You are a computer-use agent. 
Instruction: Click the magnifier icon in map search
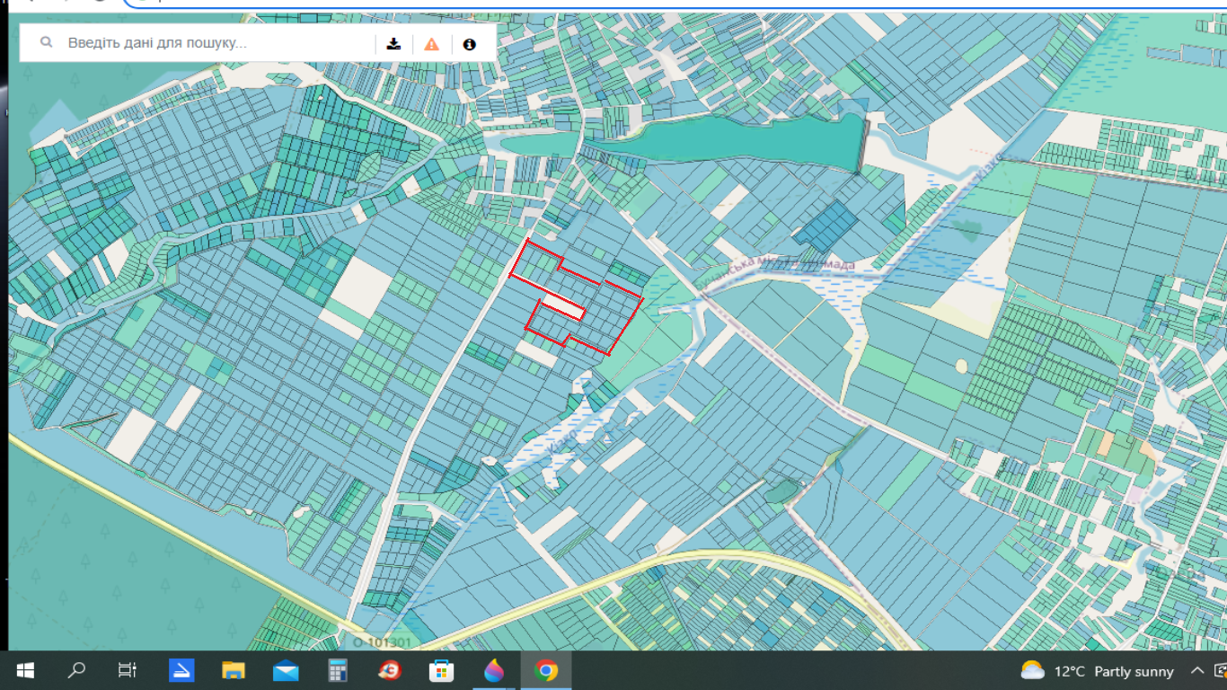[x=47, y=42]
